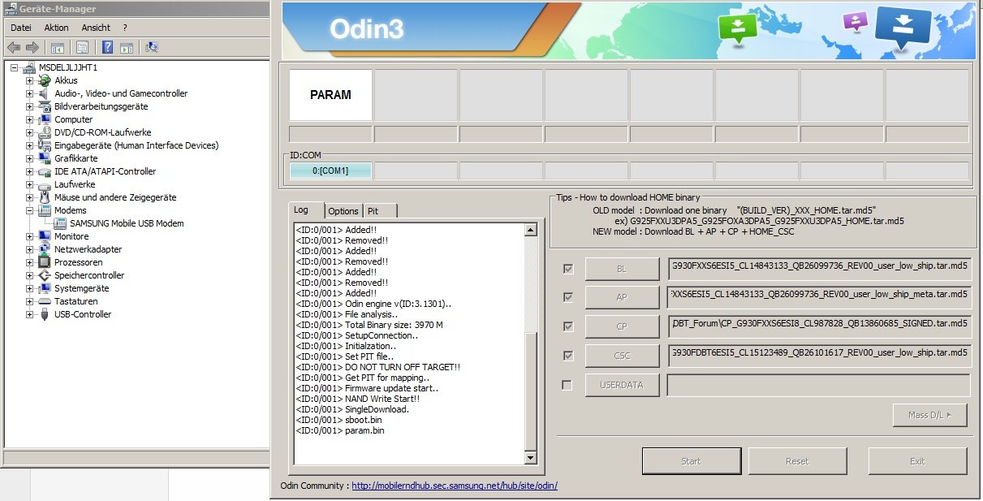The height and width of the screenshot is (501, 983).
Task: Click the Reset button in Odin3
Action: point(797,461)
